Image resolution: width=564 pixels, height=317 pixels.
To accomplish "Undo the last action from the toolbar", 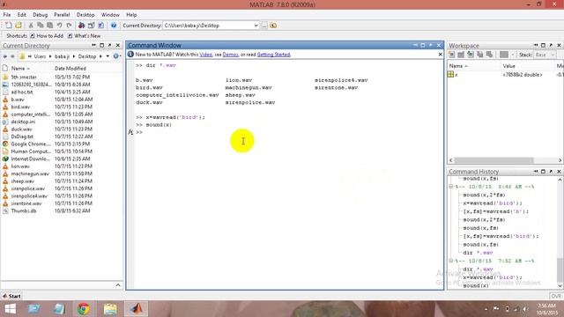I will click(x=59, y=26).
